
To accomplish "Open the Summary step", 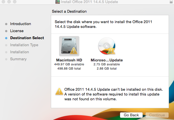I will [18, 59].
